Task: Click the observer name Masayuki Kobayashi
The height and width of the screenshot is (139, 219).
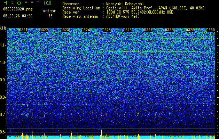Action: (x=125, y=4)
